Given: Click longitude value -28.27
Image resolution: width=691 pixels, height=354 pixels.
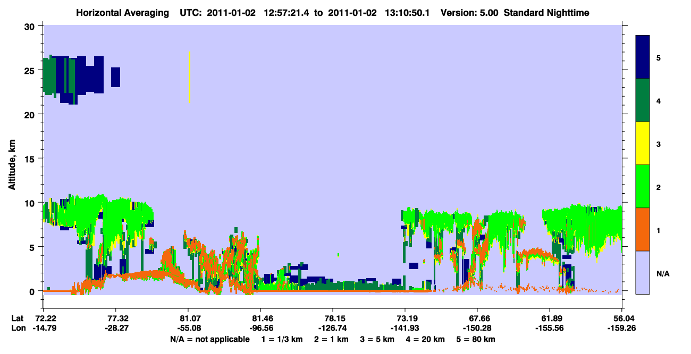Looking at the screenshot, I should [x=115, y=328].
